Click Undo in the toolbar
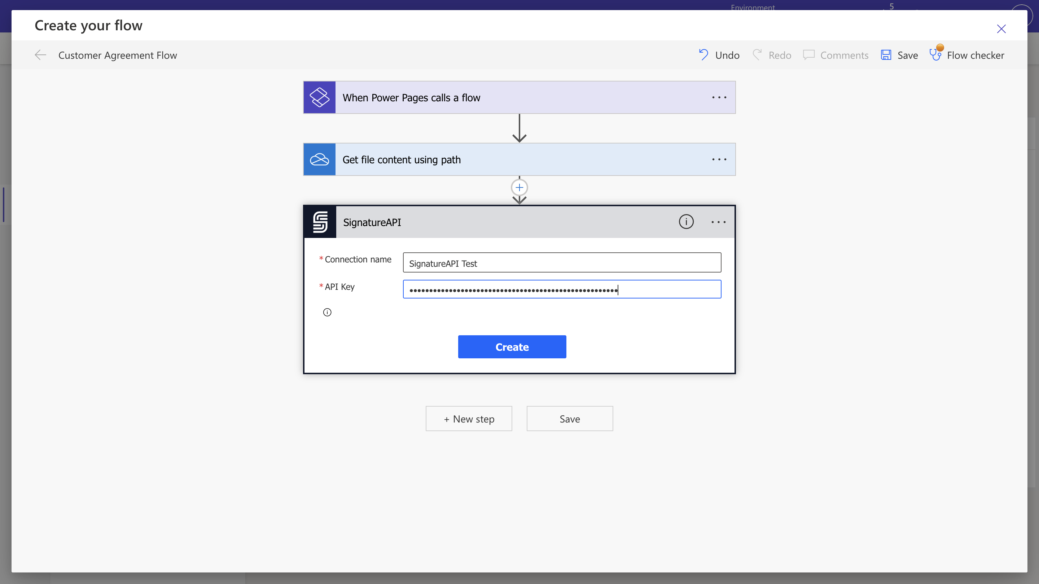 [x=719, y=55]
